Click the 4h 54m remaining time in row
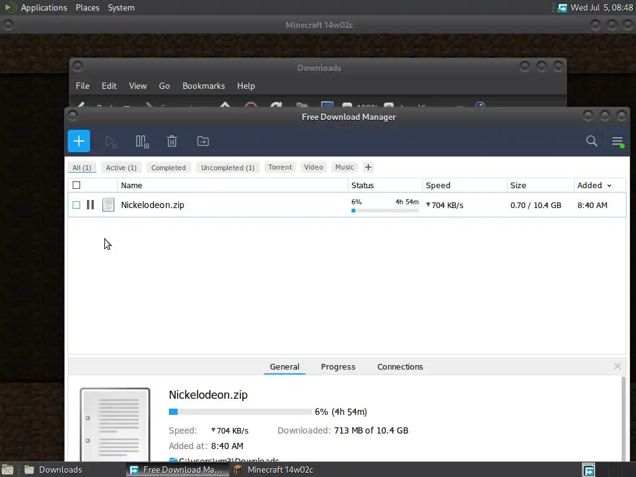 pos(407,202)
